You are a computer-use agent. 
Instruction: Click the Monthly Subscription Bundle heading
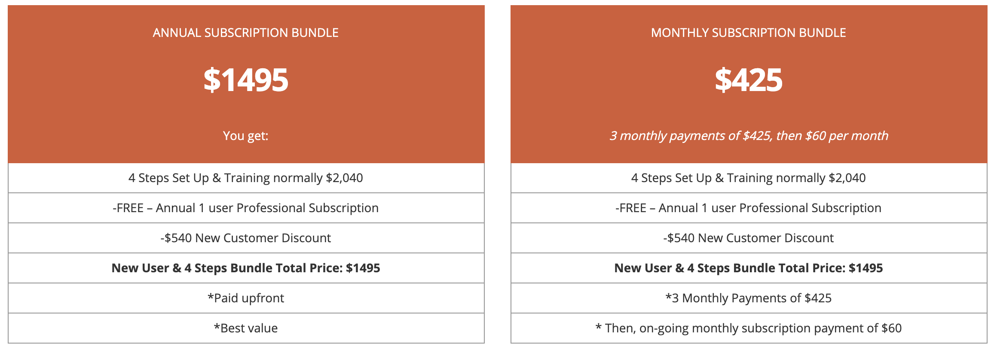coord(749,33)
